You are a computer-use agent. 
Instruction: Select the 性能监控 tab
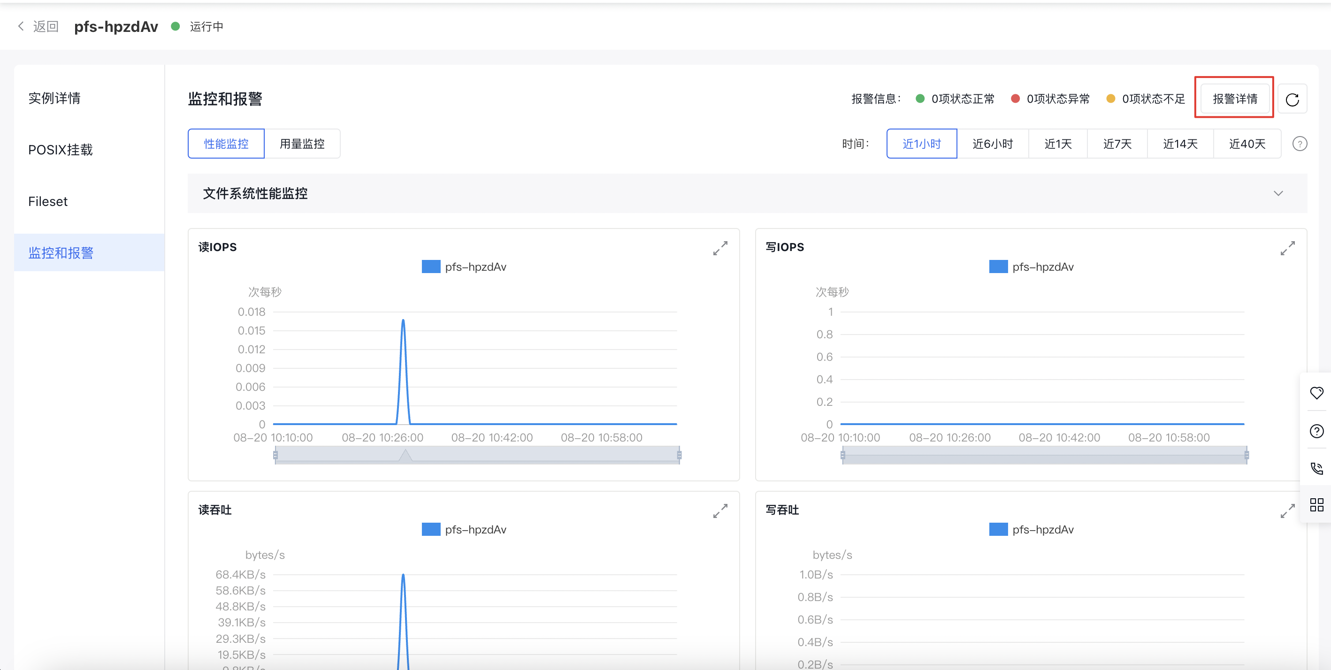[x=226, y=144]
